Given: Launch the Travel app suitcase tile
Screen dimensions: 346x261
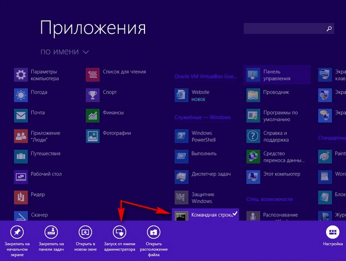Looking at the screenshot, I should pyautogui.click(x=21, y=156).
